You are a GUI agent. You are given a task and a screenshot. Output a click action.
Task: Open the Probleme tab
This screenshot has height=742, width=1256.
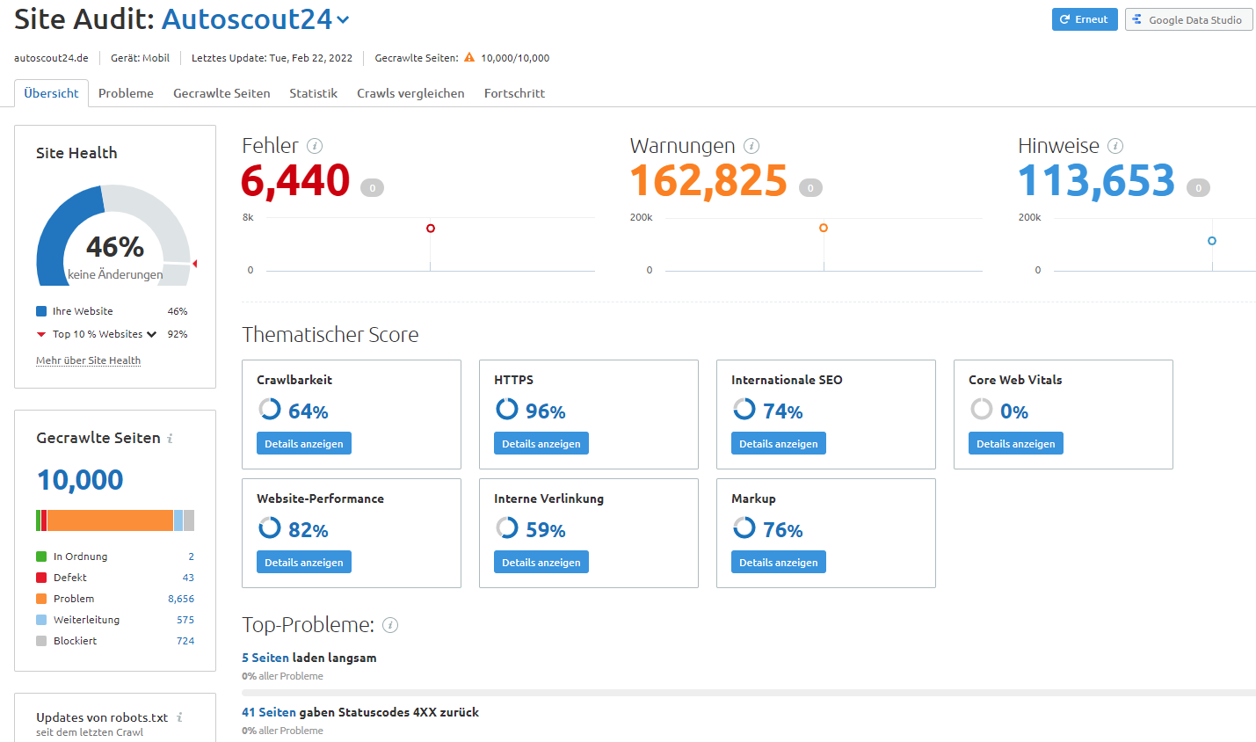pyautogui.click(x=126, y=93)
